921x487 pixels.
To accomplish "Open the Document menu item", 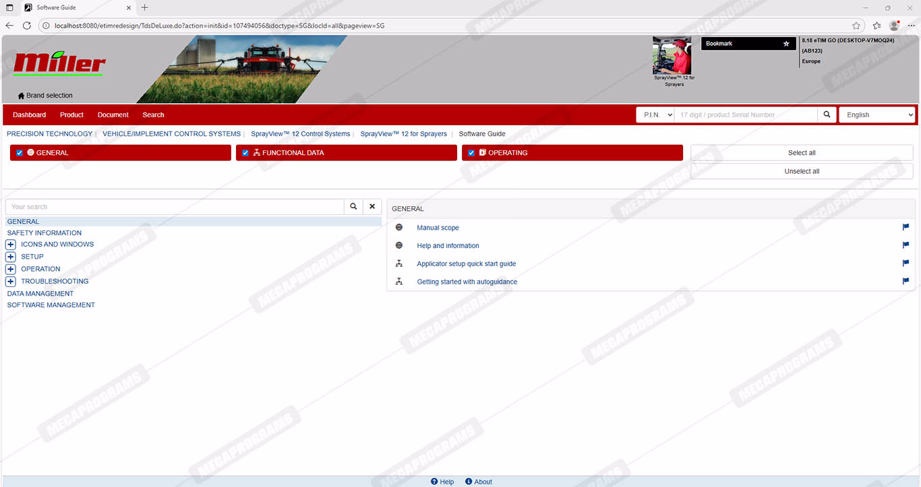I will coord(113,115).
